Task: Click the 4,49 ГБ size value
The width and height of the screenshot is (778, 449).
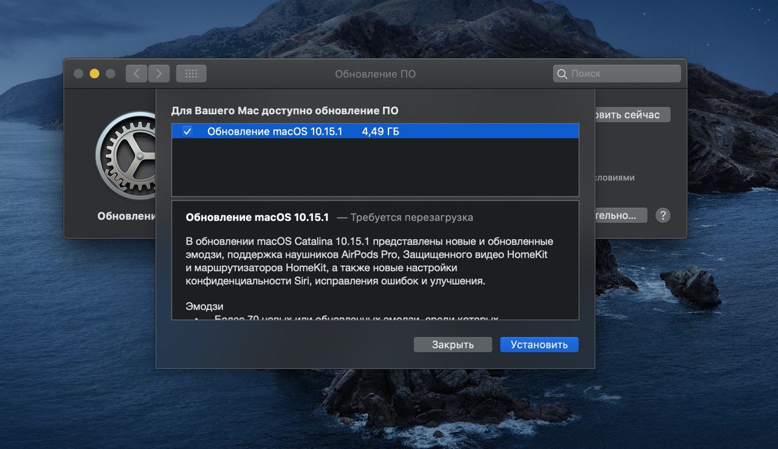Action: (380, 131)
